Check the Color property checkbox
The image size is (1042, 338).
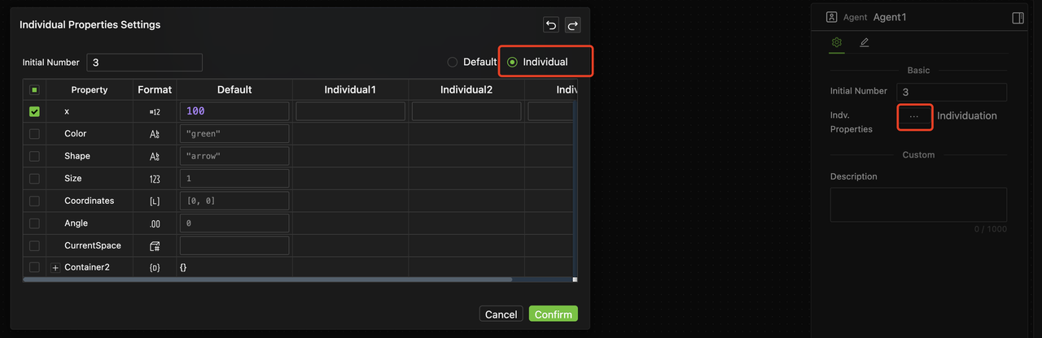click(34, 134)
